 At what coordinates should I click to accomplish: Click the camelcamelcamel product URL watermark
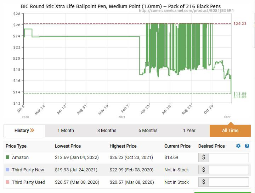pyautogui.click(x=186, y=11)
